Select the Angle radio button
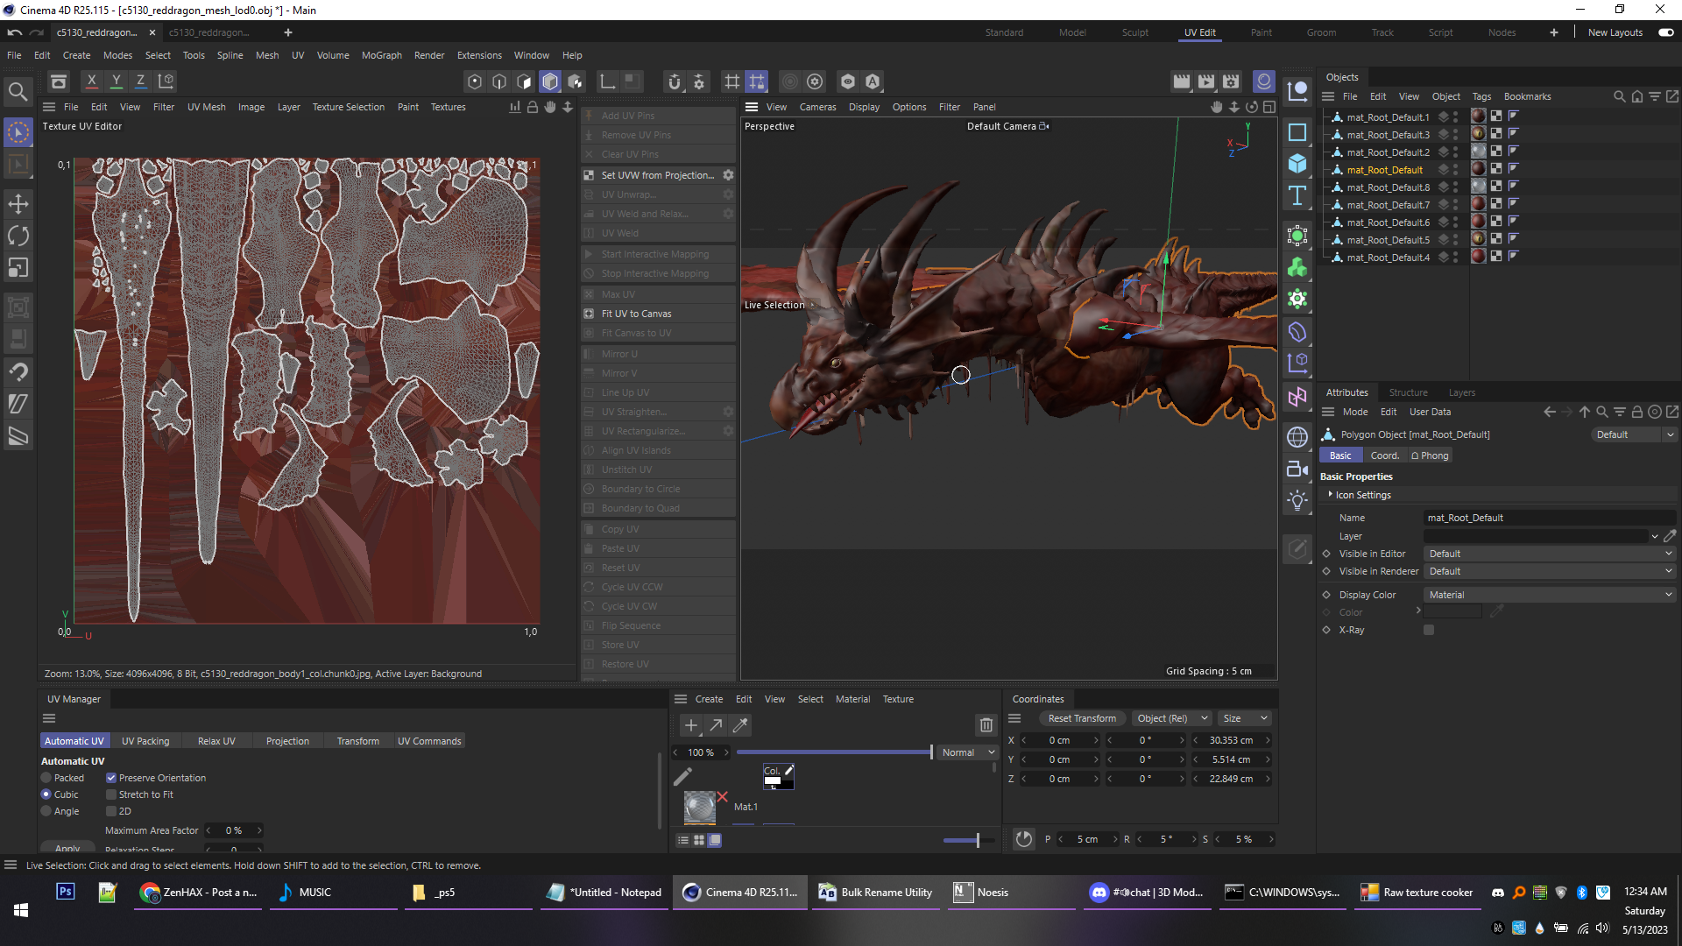The image size is (1682, 946). click(46, 811)
